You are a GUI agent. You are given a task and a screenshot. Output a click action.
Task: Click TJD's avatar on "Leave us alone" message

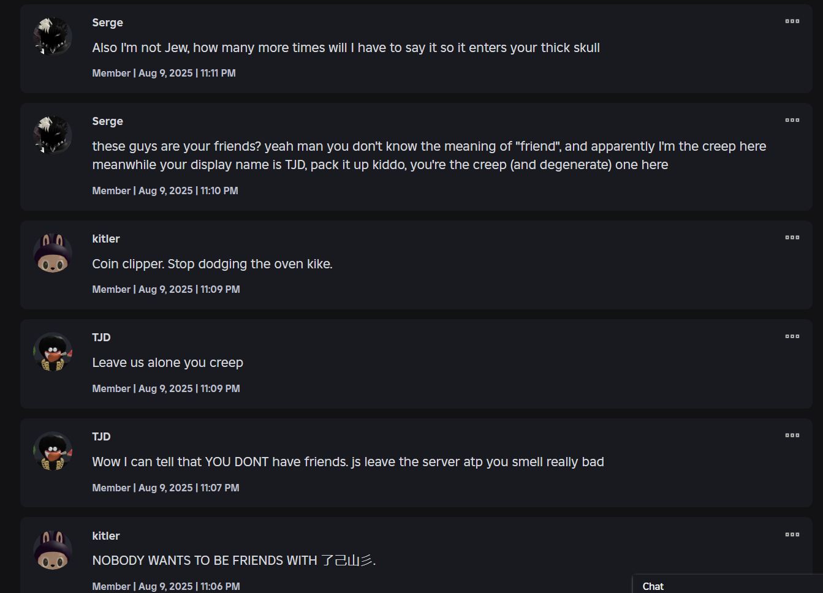tap(53, 352)
